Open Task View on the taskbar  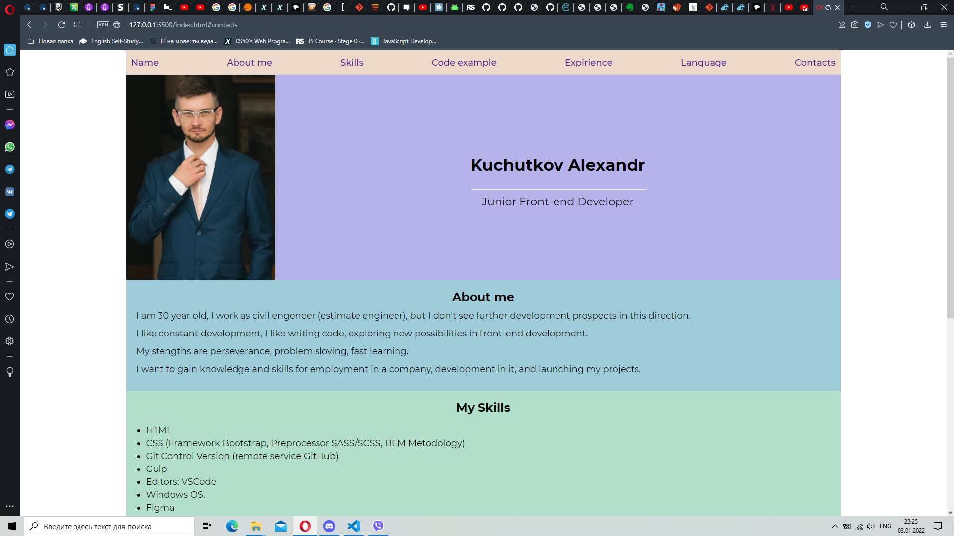tap(207, 526)
